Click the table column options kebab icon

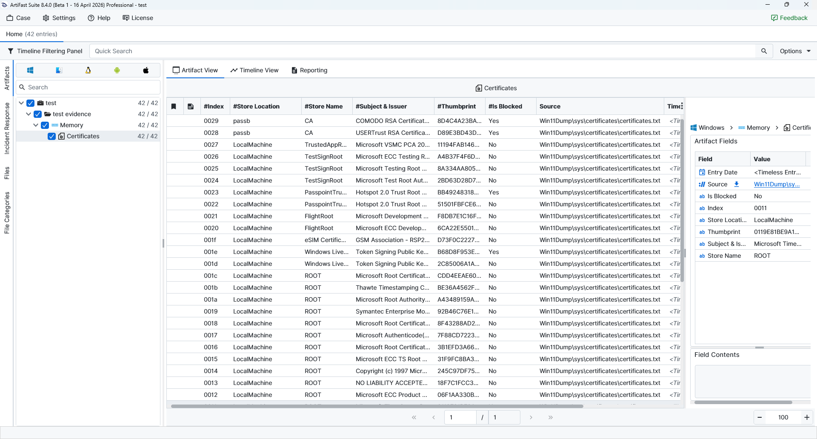click(682, 106)
